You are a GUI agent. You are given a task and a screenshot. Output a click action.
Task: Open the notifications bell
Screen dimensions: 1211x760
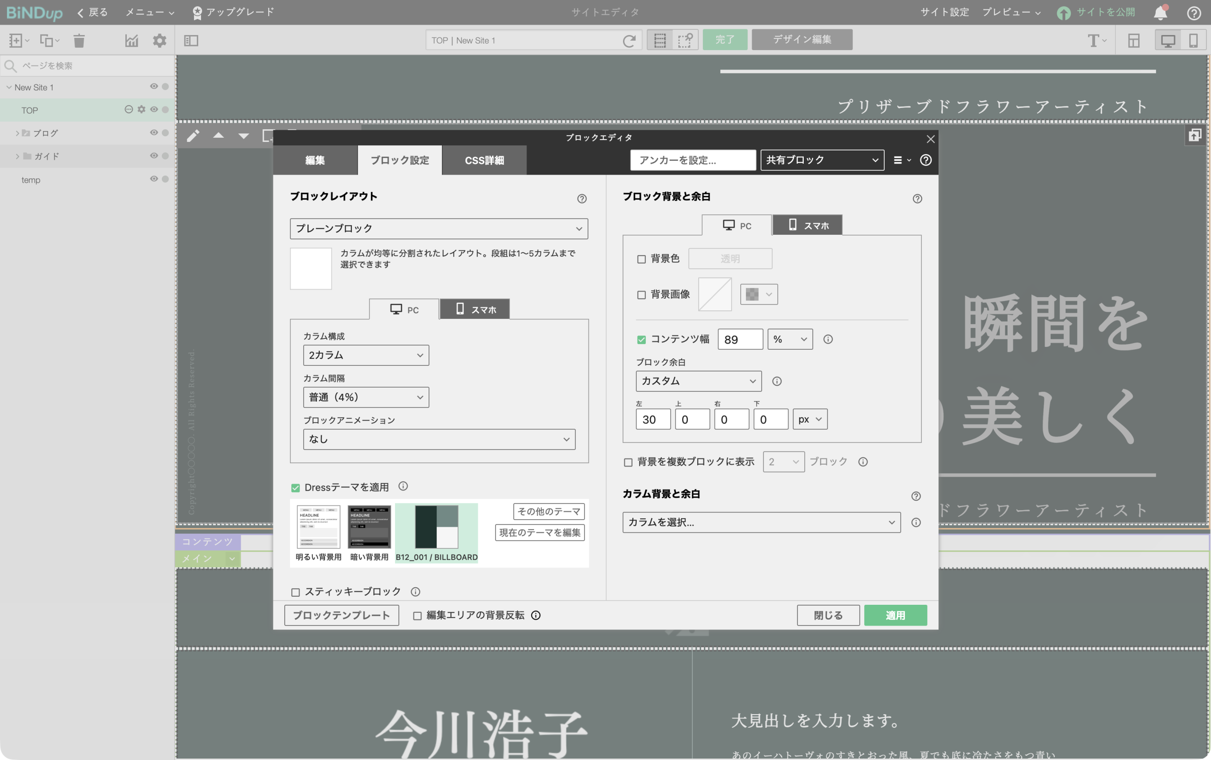click(1160, 13)
